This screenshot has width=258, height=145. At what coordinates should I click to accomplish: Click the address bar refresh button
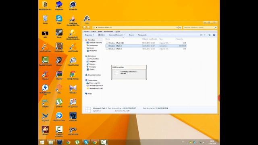coord(180,27)
